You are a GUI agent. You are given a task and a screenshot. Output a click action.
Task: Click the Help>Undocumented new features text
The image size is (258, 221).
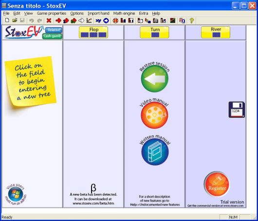pos(155,204)
